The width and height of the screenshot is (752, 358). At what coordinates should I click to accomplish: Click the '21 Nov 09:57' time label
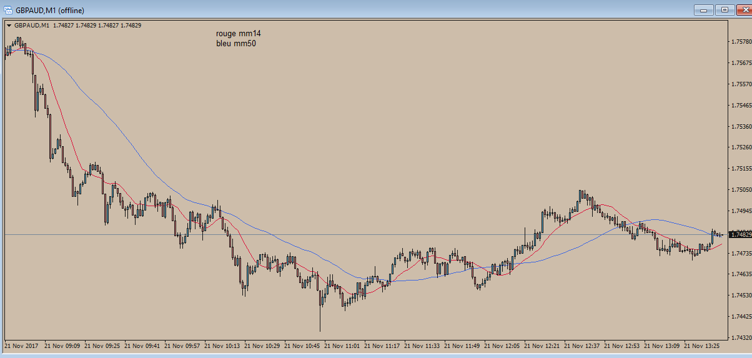point(183,346)
